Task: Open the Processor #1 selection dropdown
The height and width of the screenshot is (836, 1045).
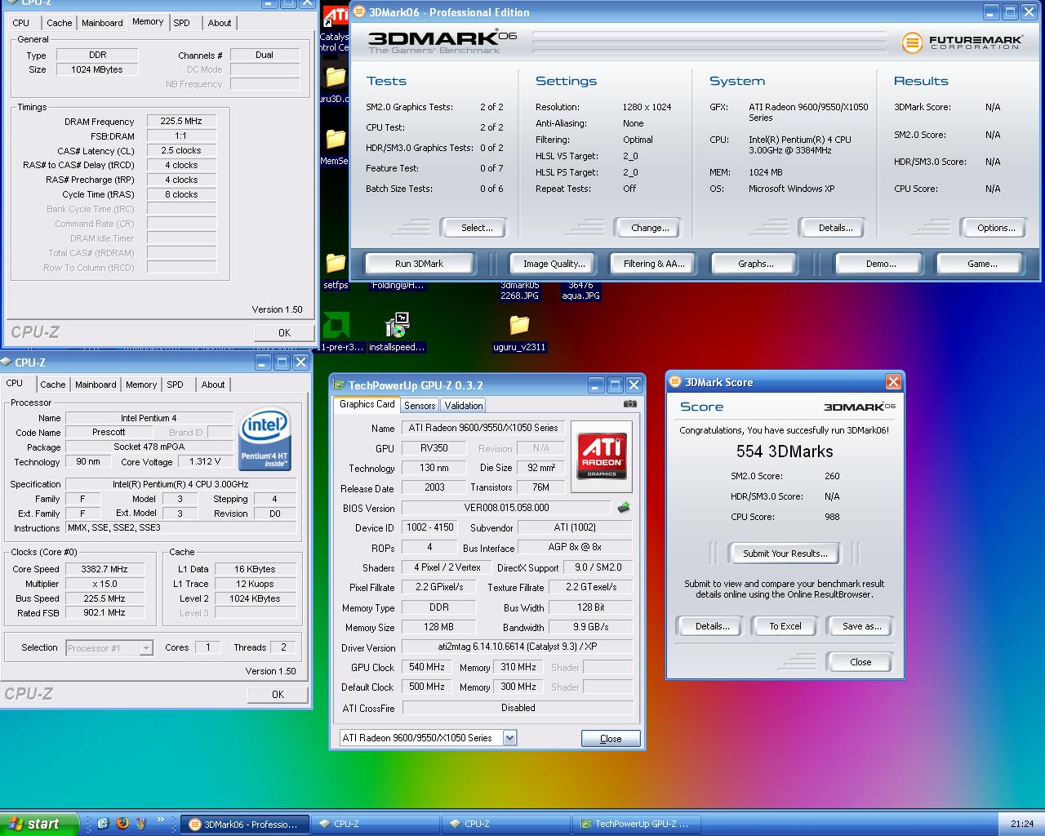Action: coord(146,648)
